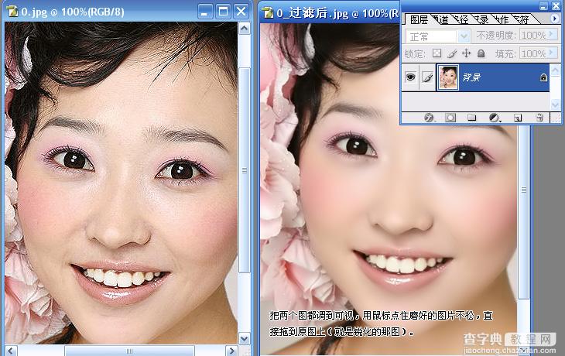This screenshot has width=565, height=356.
Task: Toggle visibility eye of 背景 layer
Action: pos(410,77)
